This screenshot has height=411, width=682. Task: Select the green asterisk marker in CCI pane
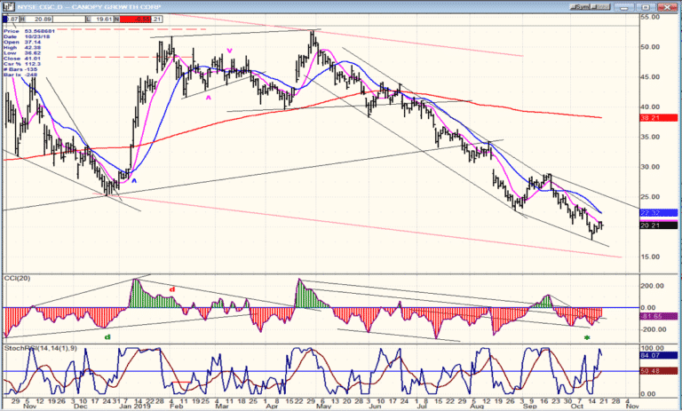[587, 338]
